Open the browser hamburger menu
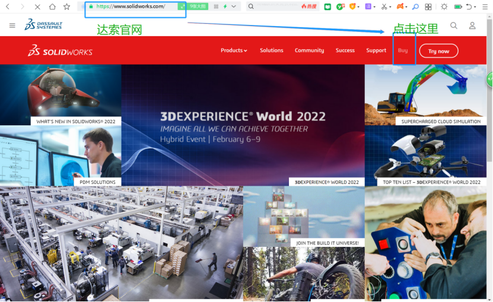Screen dimensions: 493x302 [x=485, y=7]
